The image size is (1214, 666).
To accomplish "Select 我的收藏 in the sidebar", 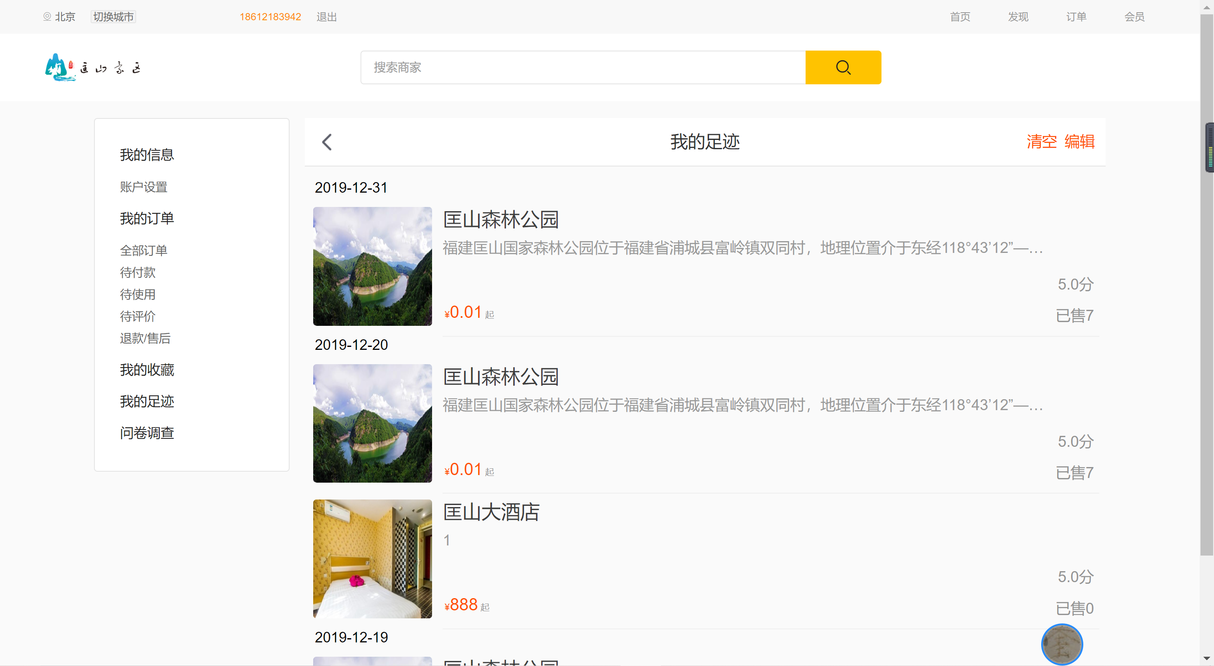I will click(x=147, y=370).
